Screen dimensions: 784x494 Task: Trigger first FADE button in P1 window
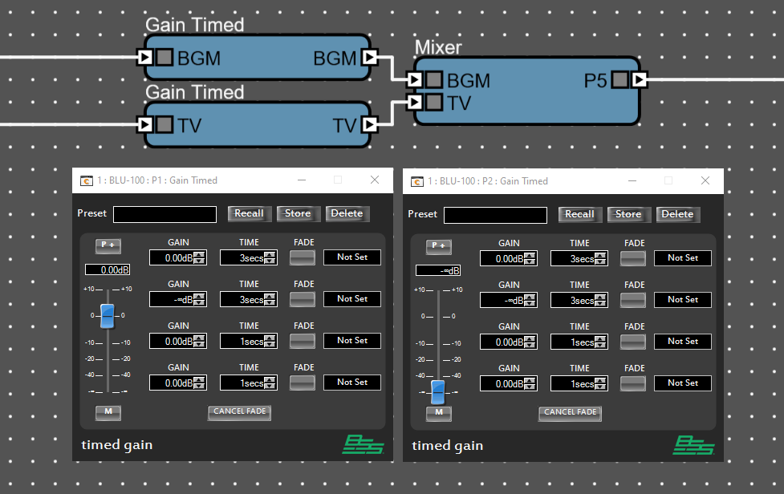click(303, 257)
